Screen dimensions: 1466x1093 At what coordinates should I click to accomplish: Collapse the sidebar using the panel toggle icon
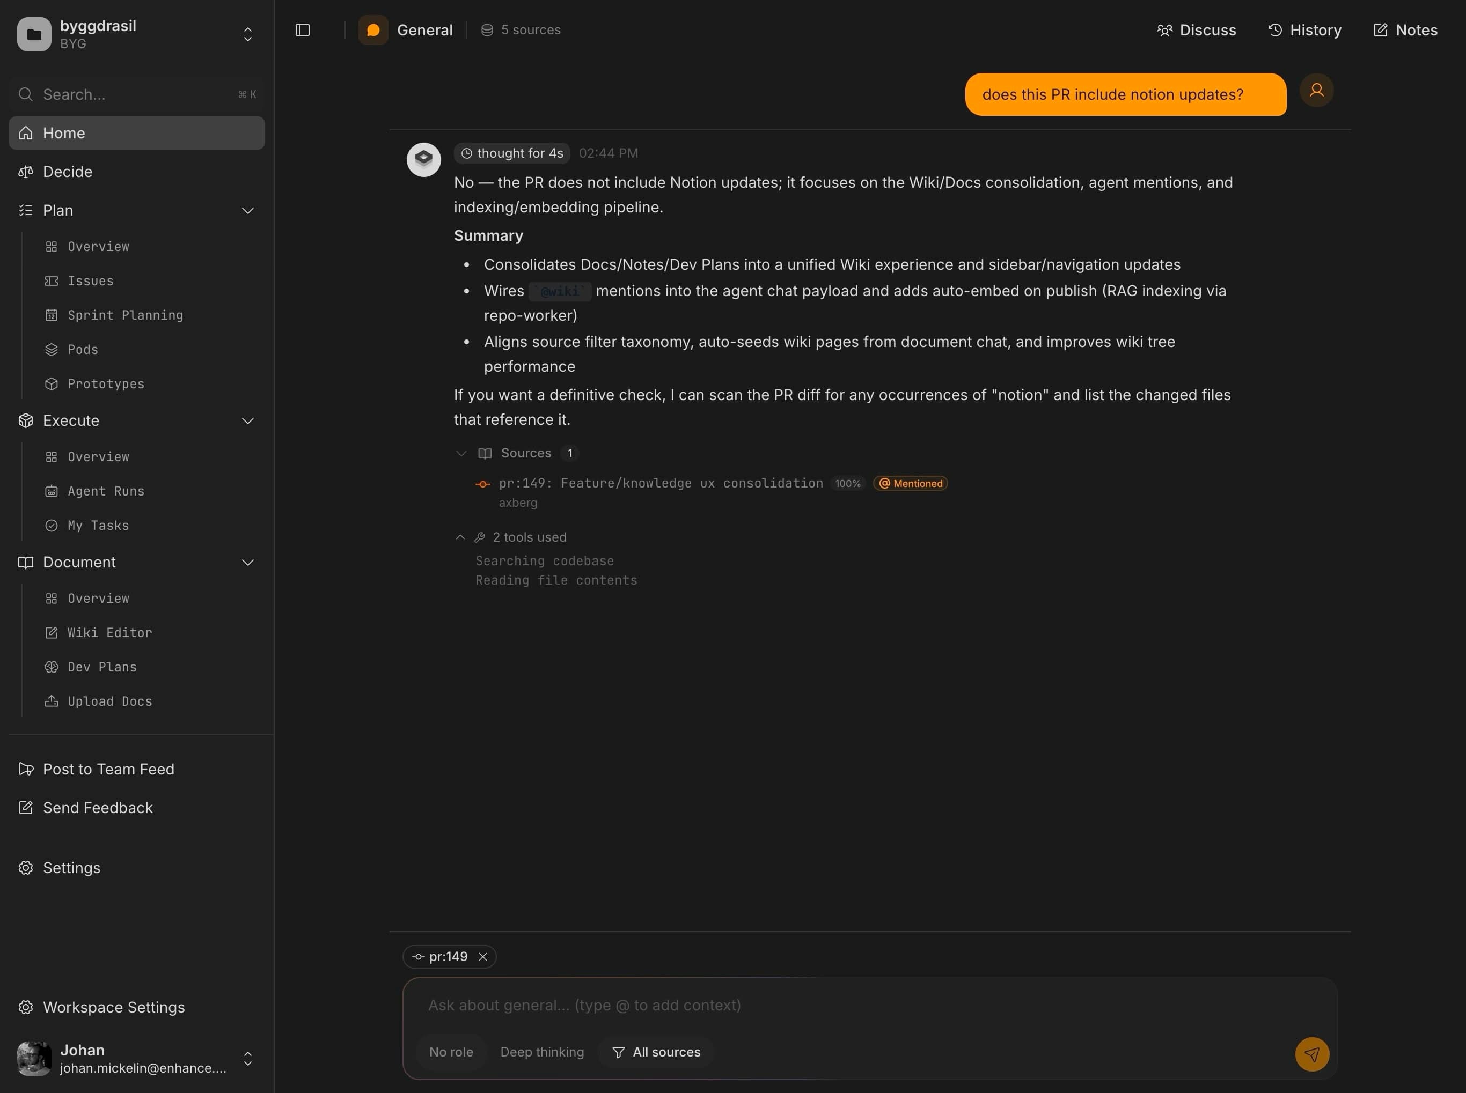coord(303,30)
